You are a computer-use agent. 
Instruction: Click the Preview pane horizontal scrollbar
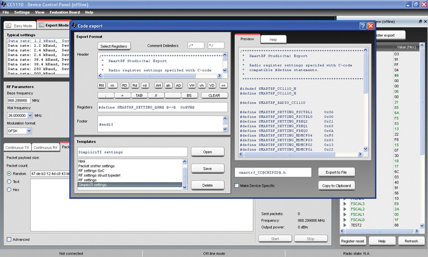[x=301, y=154]
